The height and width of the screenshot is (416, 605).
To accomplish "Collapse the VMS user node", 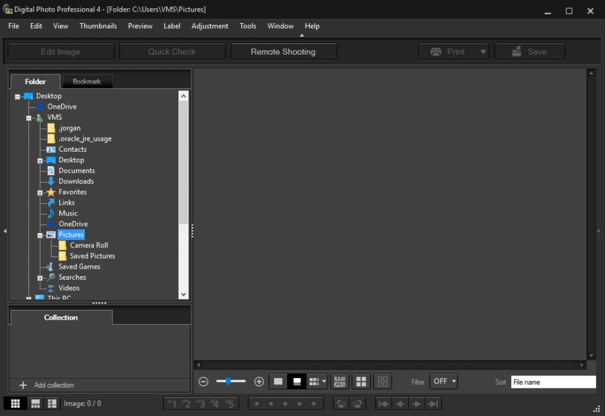I will pyautogui.click(x=28, y=118).
